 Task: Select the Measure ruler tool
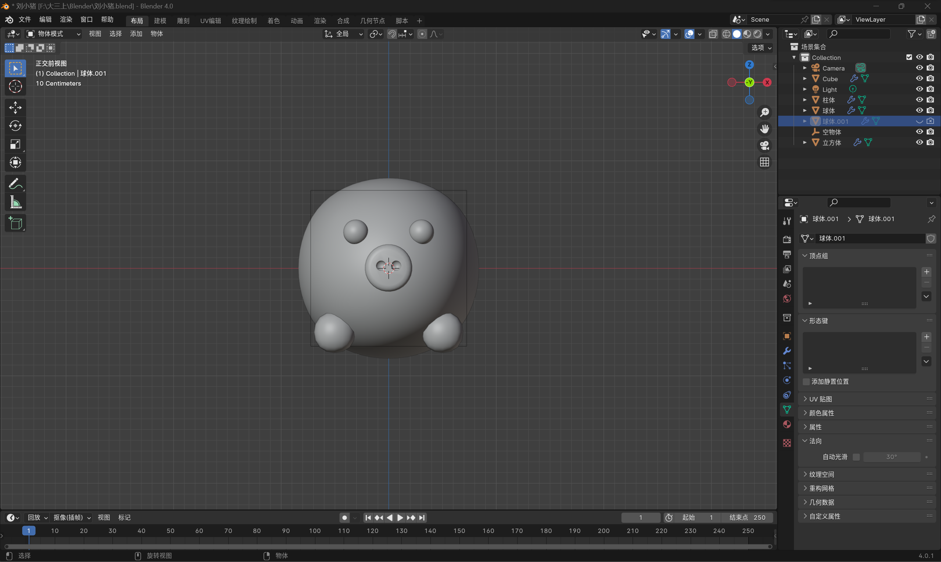click(15, 203)
